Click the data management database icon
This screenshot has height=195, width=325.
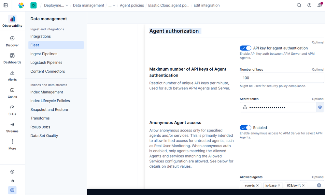coord(12,190)
